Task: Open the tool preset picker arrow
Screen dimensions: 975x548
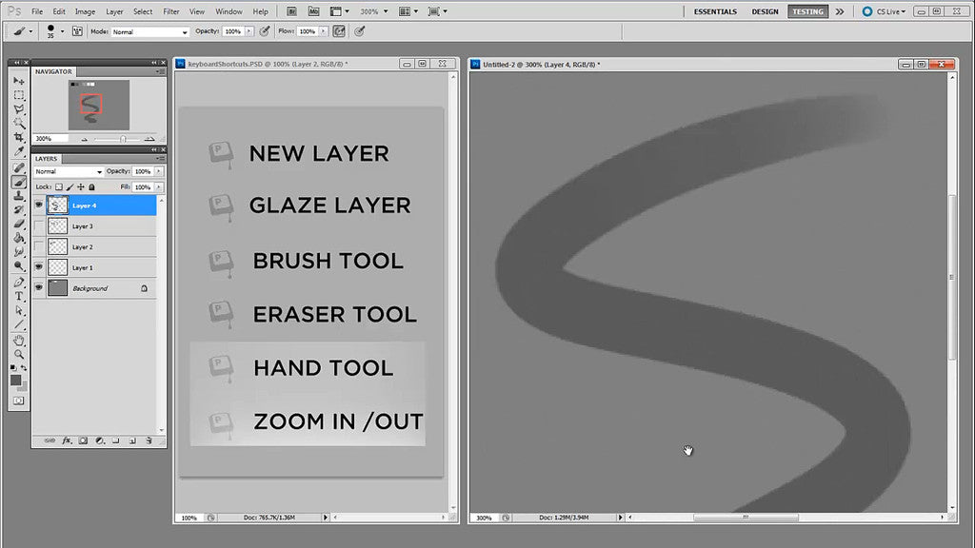Action: coord(31,31)
